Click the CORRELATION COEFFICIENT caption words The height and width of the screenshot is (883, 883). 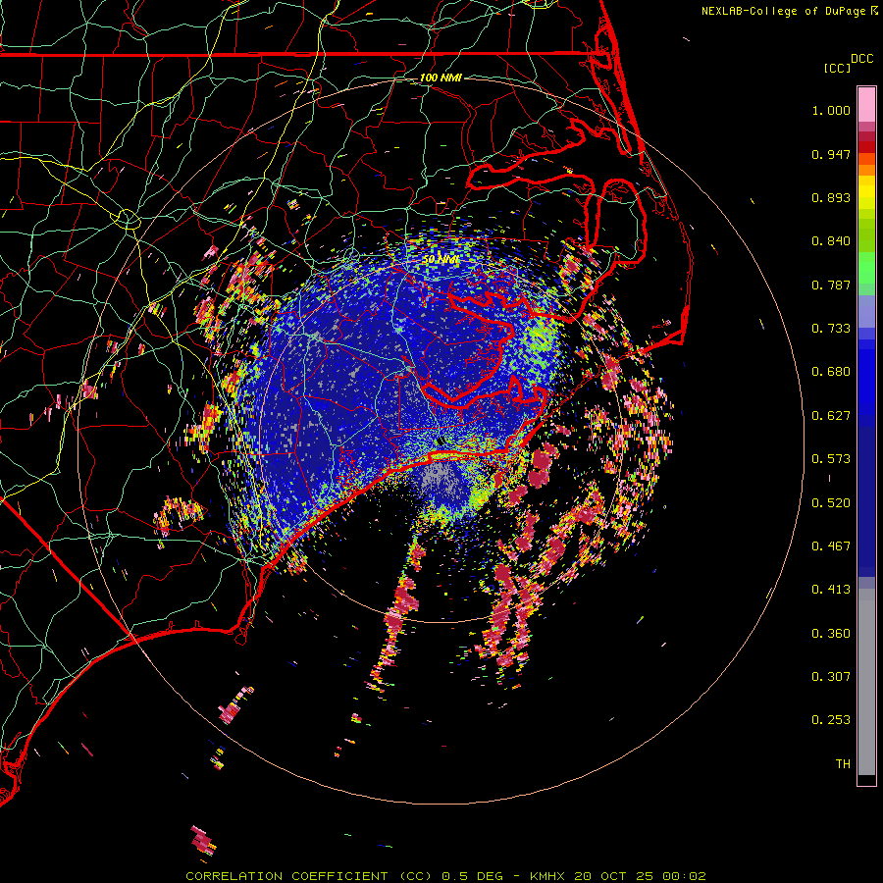[286, 876]
